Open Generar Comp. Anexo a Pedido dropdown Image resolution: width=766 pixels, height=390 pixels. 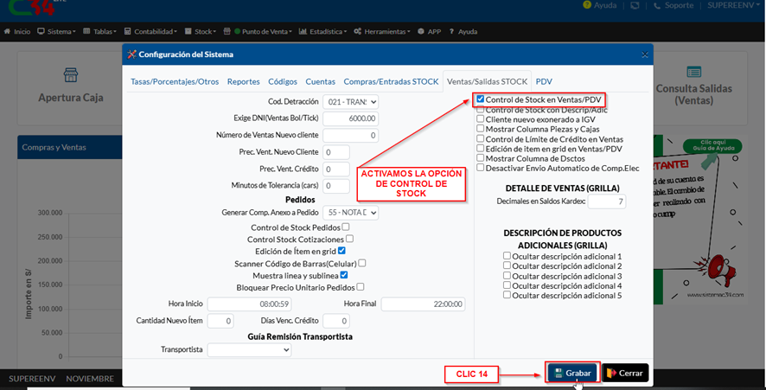point(350,213)
